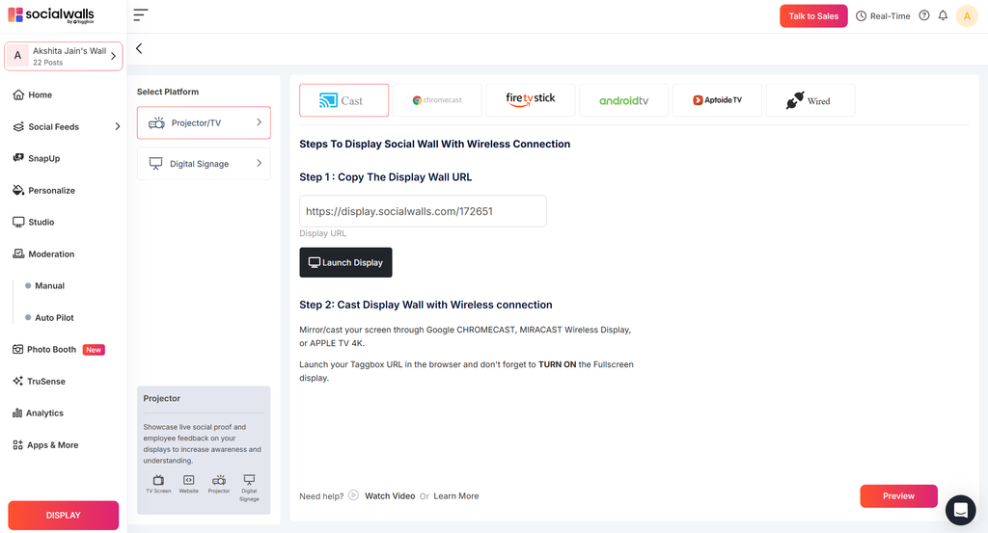Go back using the left arrow

click(139, 48)
